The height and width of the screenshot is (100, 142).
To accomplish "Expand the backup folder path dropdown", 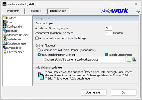I will [123, 59].
